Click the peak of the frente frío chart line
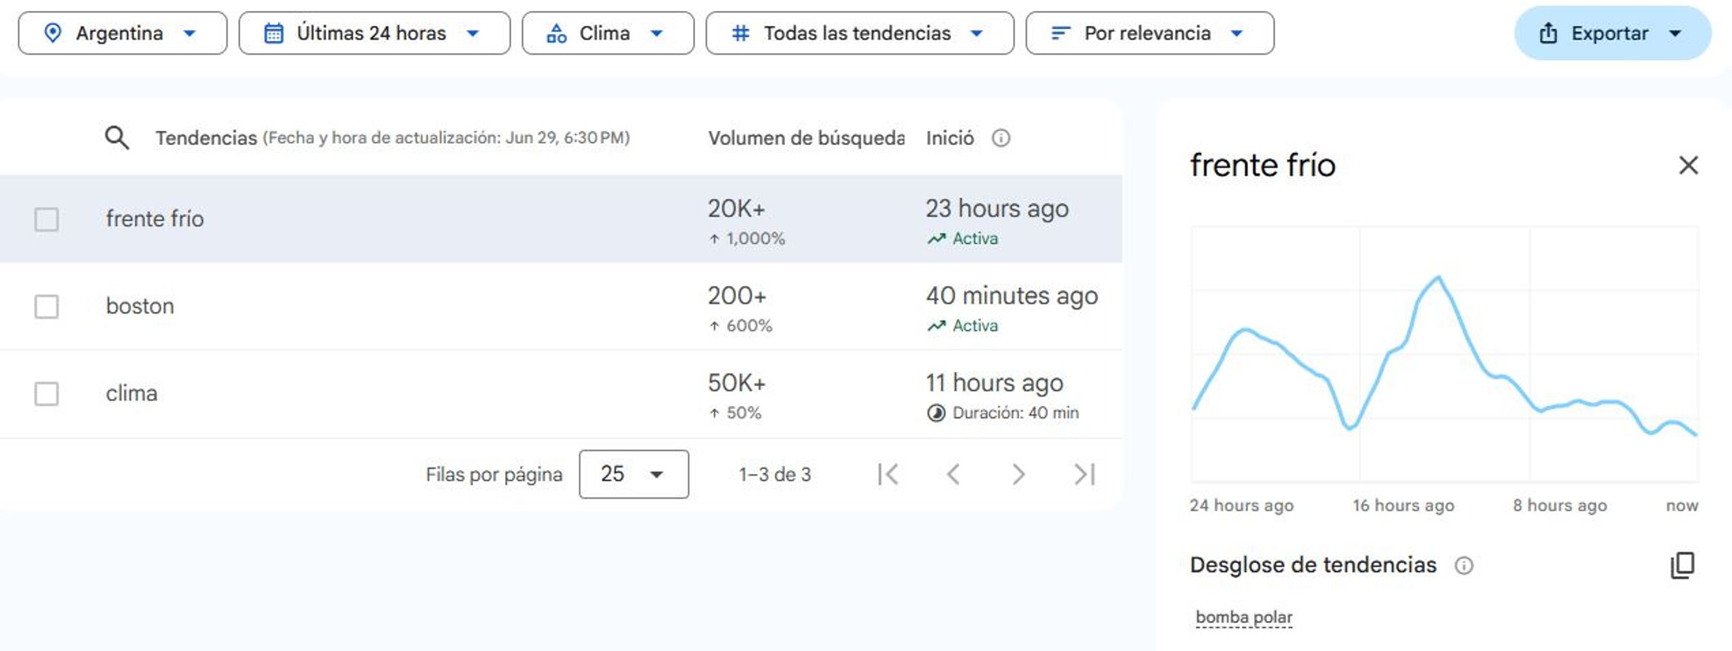Image resolution: width=1732 pixels, height=651 pixels. [x=1438, y=277]
